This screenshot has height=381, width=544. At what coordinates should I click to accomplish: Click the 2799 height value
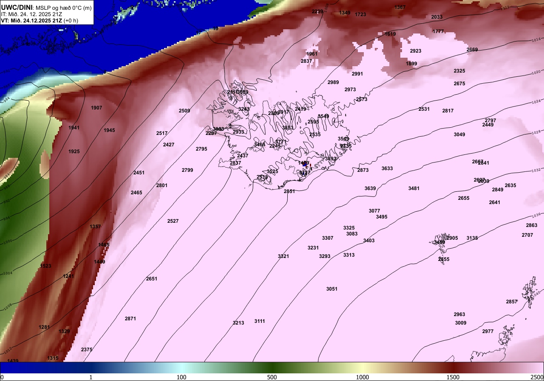point(187,170)
